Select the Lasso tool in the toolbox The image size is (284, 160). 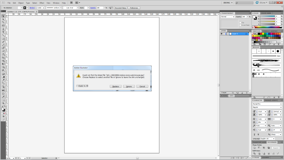tap(3, 26)
